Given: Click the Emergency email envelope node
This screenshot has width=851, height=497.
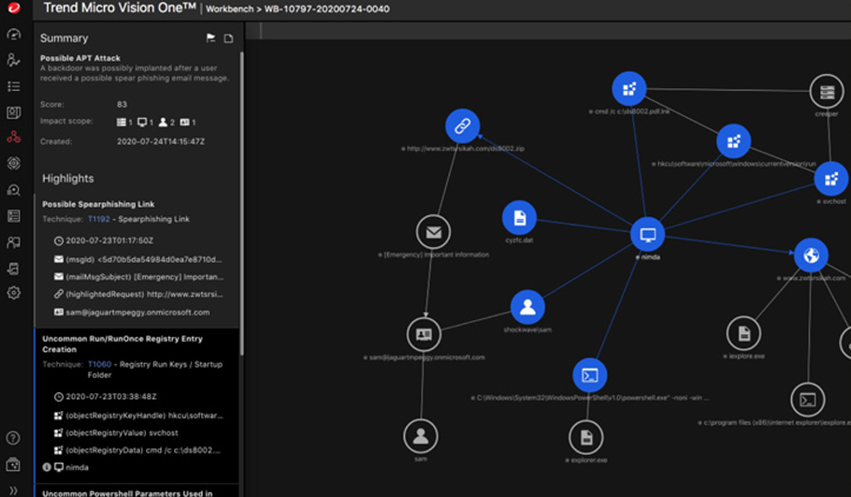Looking at the screenshot, I should point(433,232).
